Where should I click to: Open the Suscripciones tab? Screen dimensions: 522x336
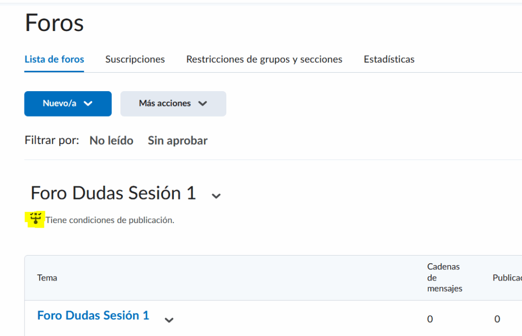click(135, 59)
